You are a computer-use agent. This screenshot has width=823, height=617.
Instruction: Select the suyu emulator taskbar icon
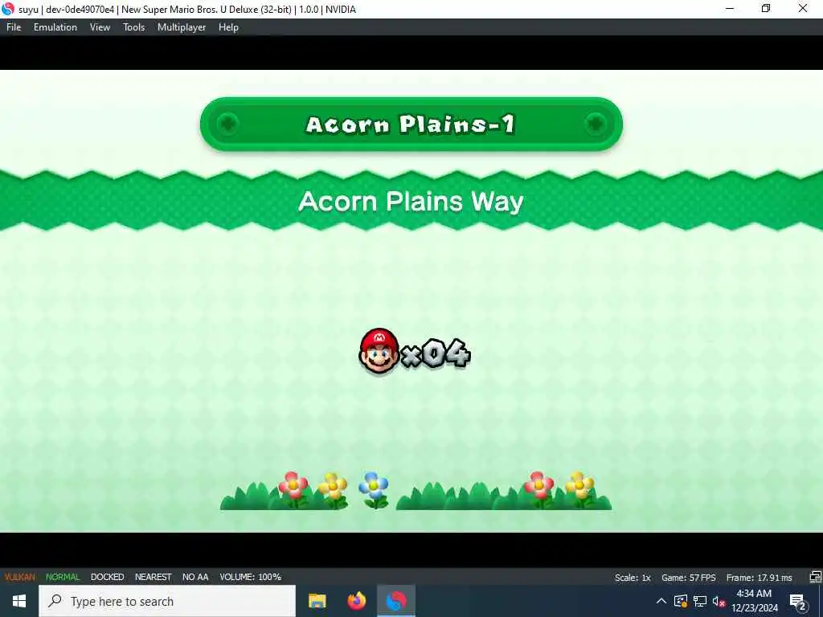396,601
